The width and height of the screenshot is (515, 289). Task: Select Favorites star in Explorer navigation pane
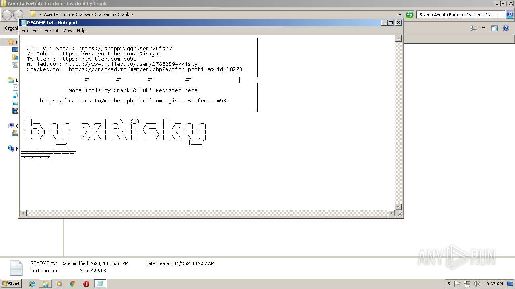11,42
